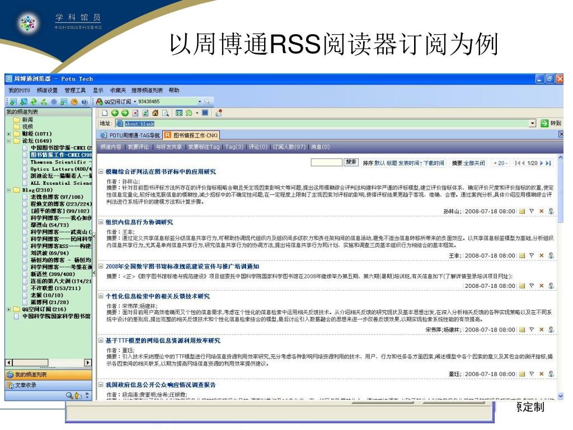Click the Refresh page icon next to the Home icon
Screen dimensions: 573x430
[x=145, y=113]
